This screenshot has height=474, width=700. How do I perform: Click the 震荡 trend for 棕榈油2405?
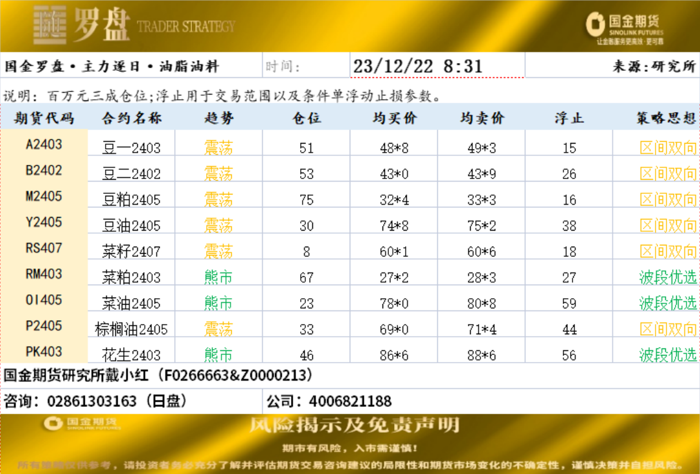[219, 329]
